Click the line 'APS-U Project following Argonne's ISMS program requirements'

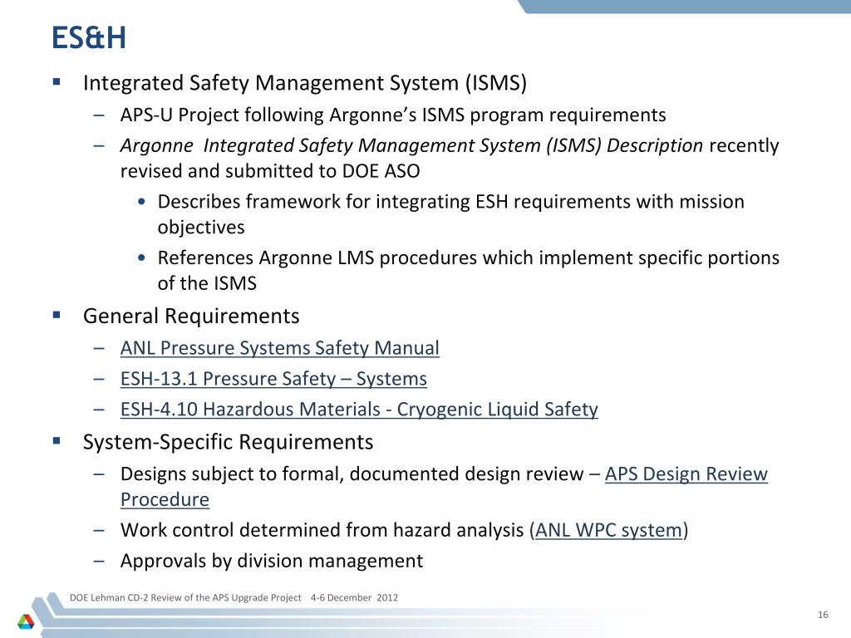[x=393, y=115]
